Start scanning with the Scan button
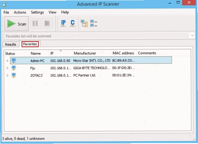Viewport: 198px width, 144px height. coord(16,24)
